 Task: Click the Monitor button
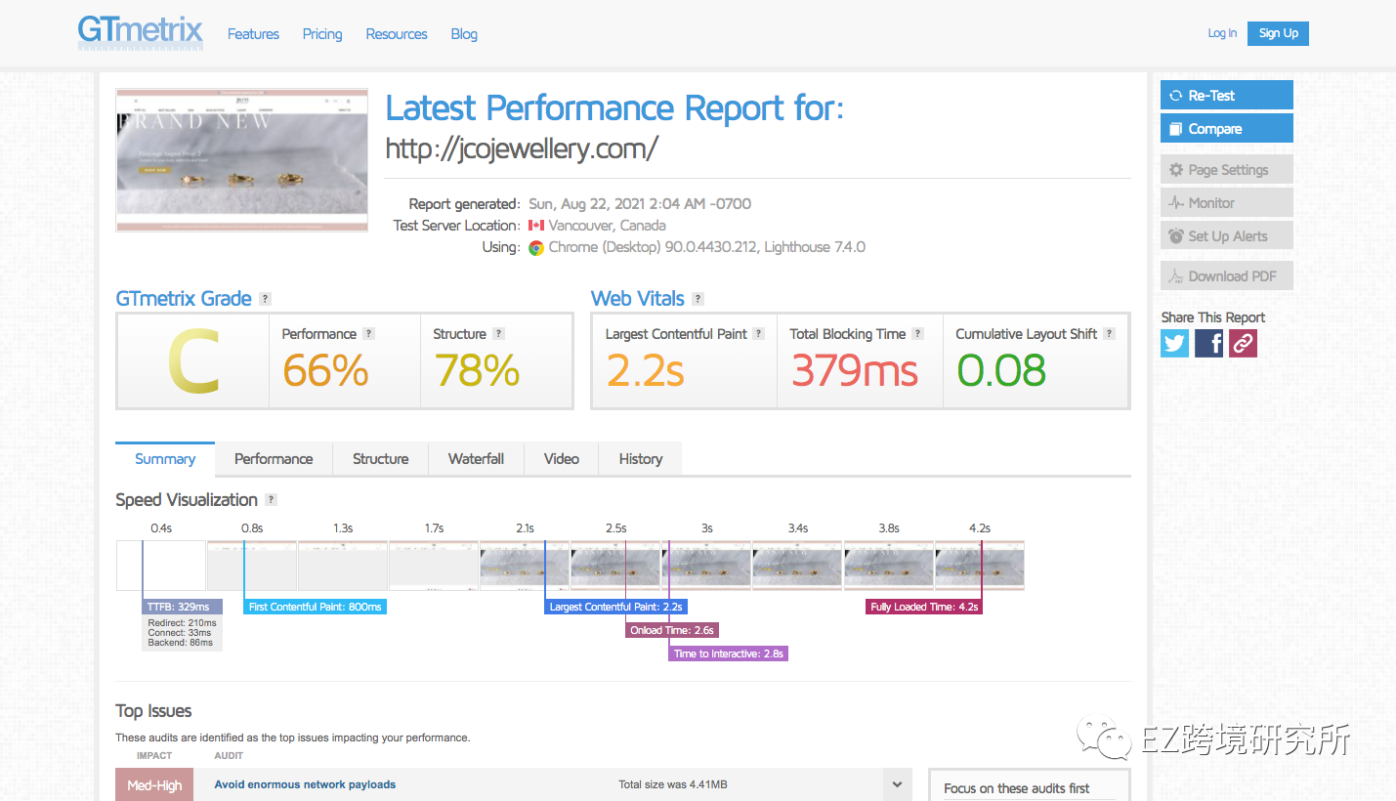coord(1227,202)
